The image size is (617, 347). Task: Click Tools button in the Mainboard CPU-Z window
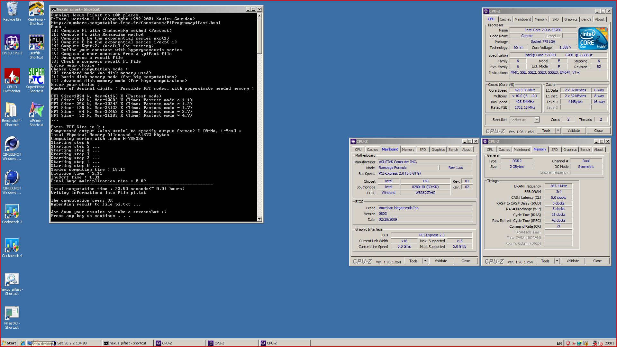413,261
